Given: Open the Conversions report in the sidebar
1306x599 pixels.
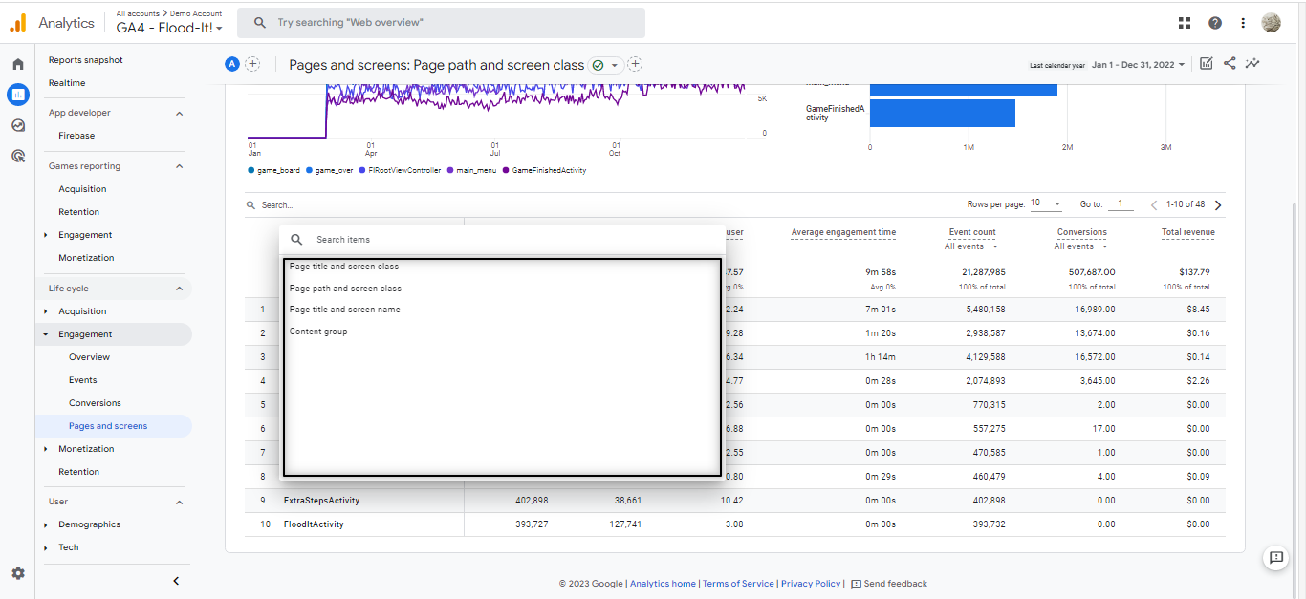Looking at the screenshot, I should [x=95, y=403].
